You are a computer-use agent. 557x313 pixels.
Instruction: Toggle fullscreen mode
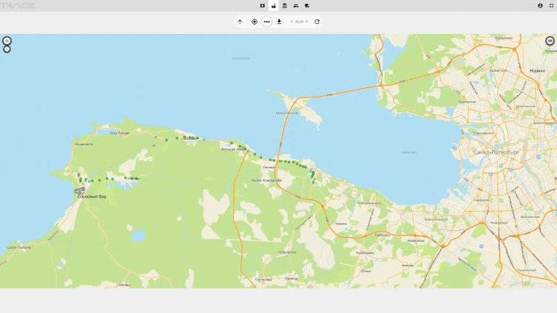[551, 5]
